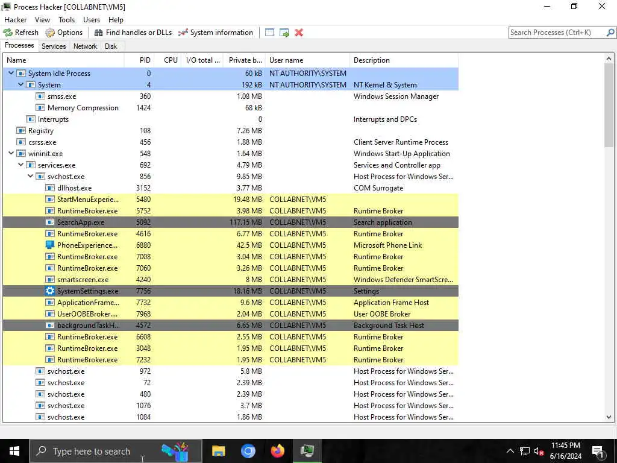Select the UserOOBEBroker process row
The height and width of the screenshot is (463, 617).
point(231,313)
